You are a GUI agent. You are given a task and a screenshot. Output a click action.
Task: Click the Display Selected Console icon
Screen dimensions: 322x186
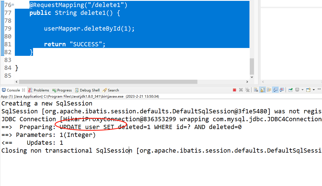[297, 90]
